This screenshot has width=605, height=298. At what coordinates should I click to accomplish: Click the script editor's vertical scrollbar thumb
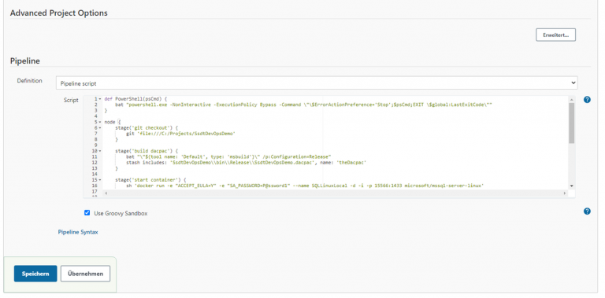pyautogui.click(x=572, y=123)
